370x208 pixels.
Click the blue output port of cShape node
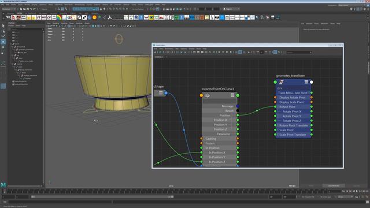click(166, 93)
